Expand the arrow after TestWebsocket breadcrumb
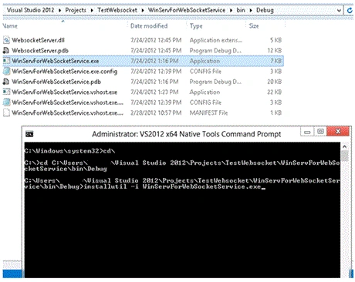Image resolution: width=355 pixels, height=282 pixels. pos(143,10)
